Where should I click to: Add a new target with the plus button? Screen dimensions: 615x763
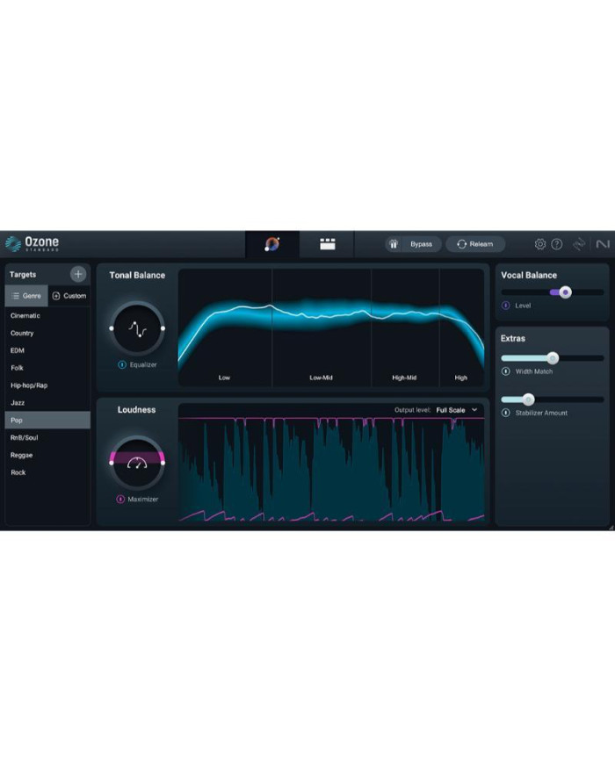[78, 274]
